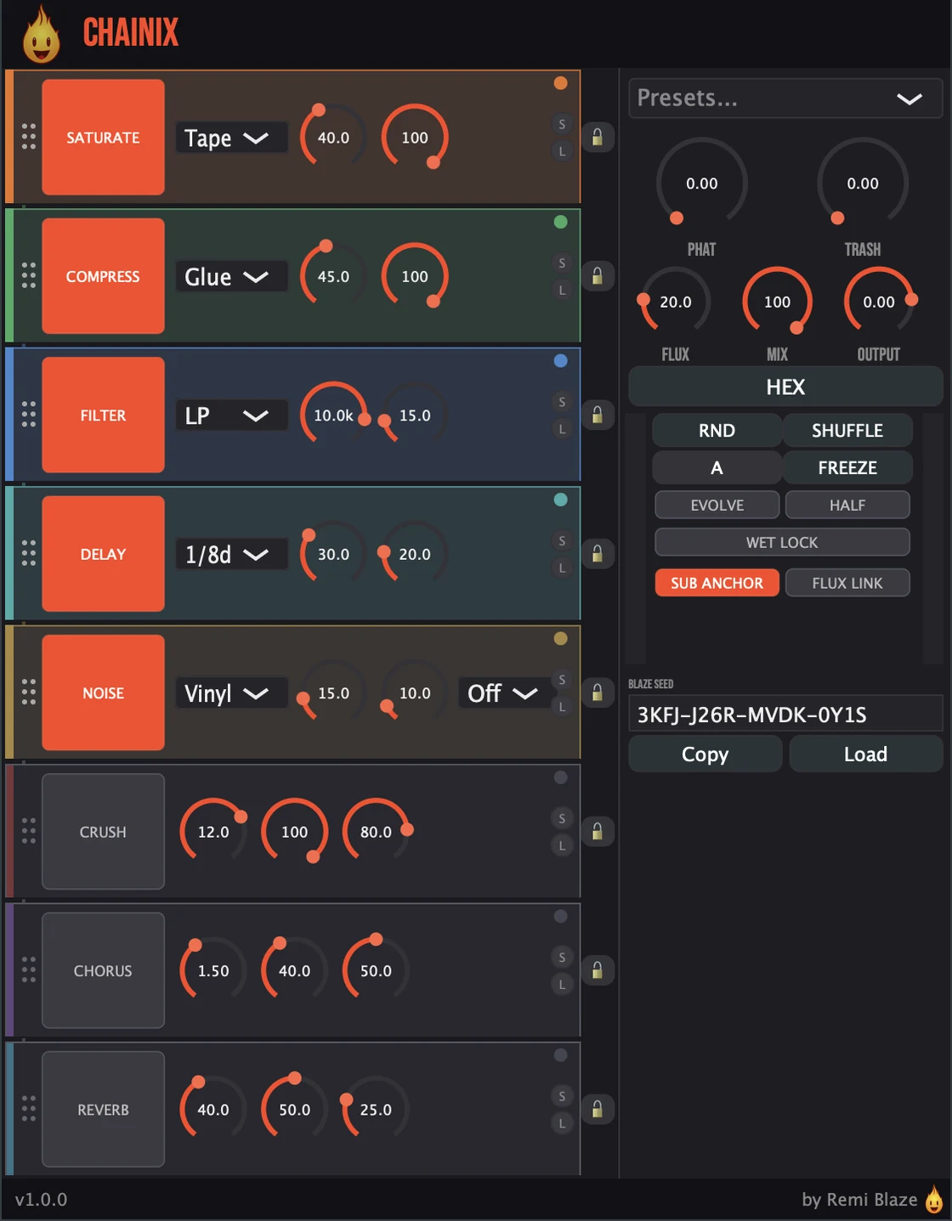Click the lock icon for NOISE module
This screenshot has width=952, height=1221.
coord(598,692)
